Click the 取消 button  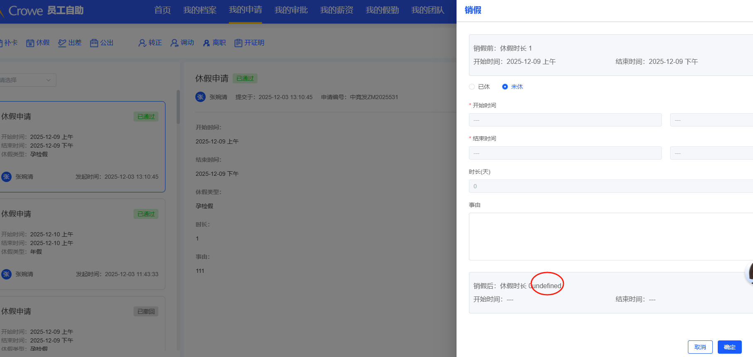[700, 347]
